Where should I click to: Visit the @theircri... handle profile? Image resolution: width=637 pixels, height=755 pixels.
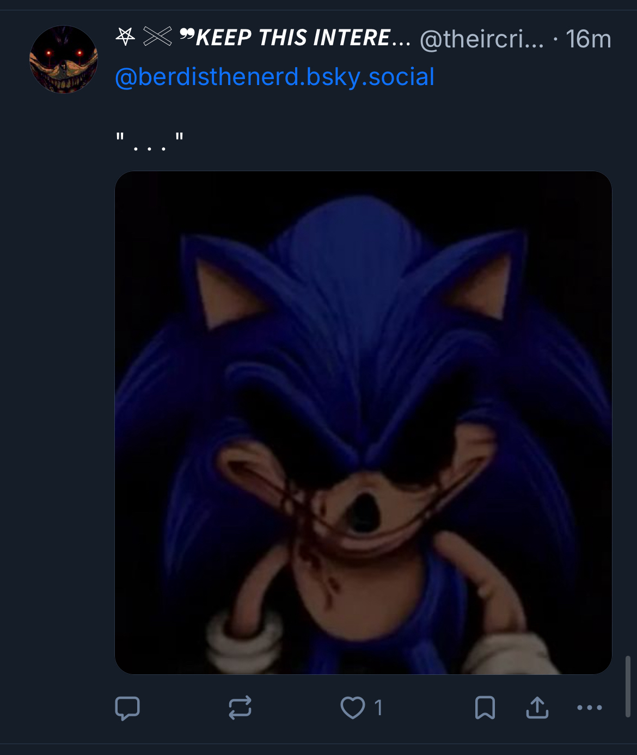point(481,39)
